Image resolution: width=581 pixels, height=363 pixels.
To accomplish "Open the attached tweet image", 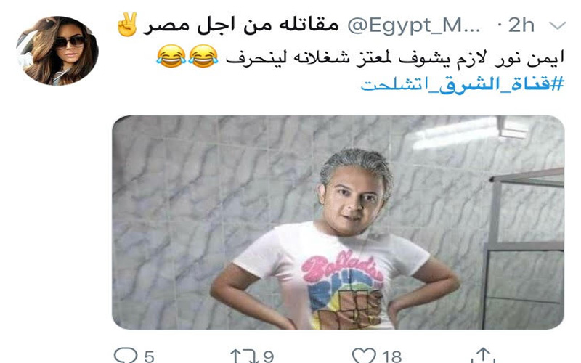I will coord(338,222).
